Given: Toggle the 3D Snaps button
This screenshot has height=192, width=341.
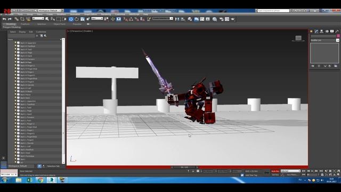Looking at the screenshot, I should pos(126,19).
